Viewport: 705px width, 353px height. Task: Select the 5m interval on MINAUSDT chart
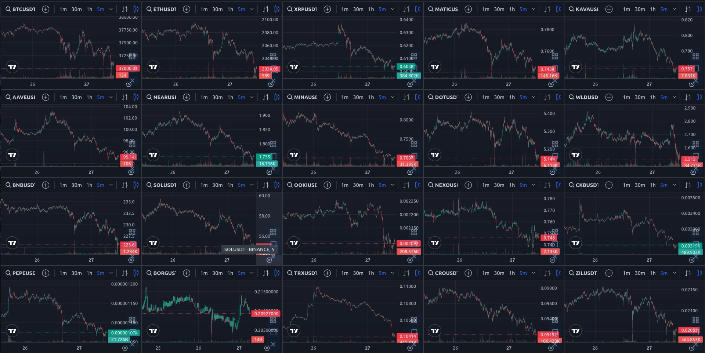pyautogui.click(x=382, y=97)
